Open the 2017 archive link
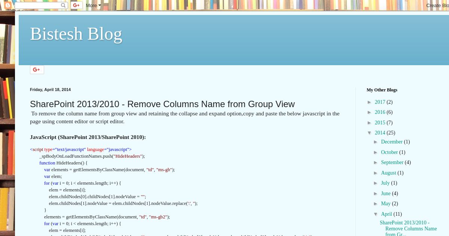The height and width of the screenshot is (236, 449). (380, 102)
